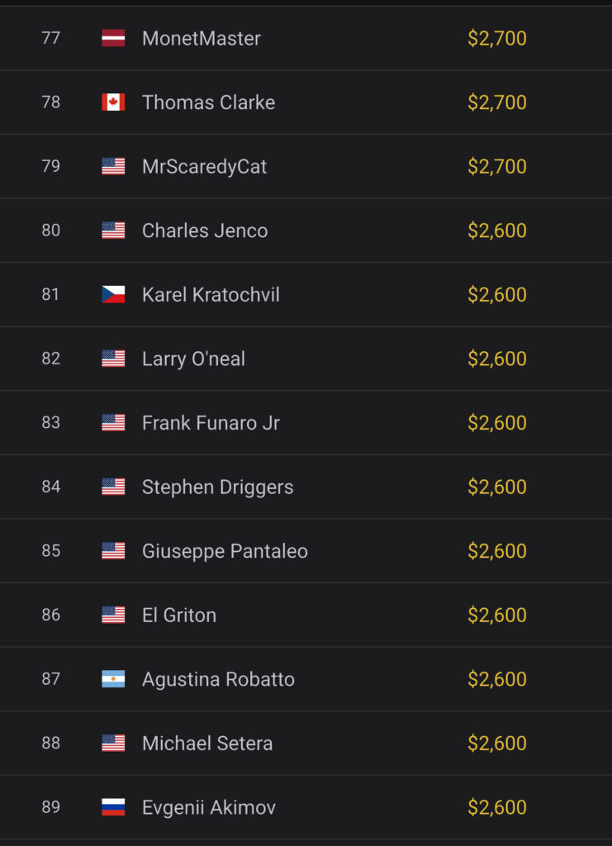Open player MonetMaster's name
The width and height of the screenshot is (612, 846).
pos(202,38)
